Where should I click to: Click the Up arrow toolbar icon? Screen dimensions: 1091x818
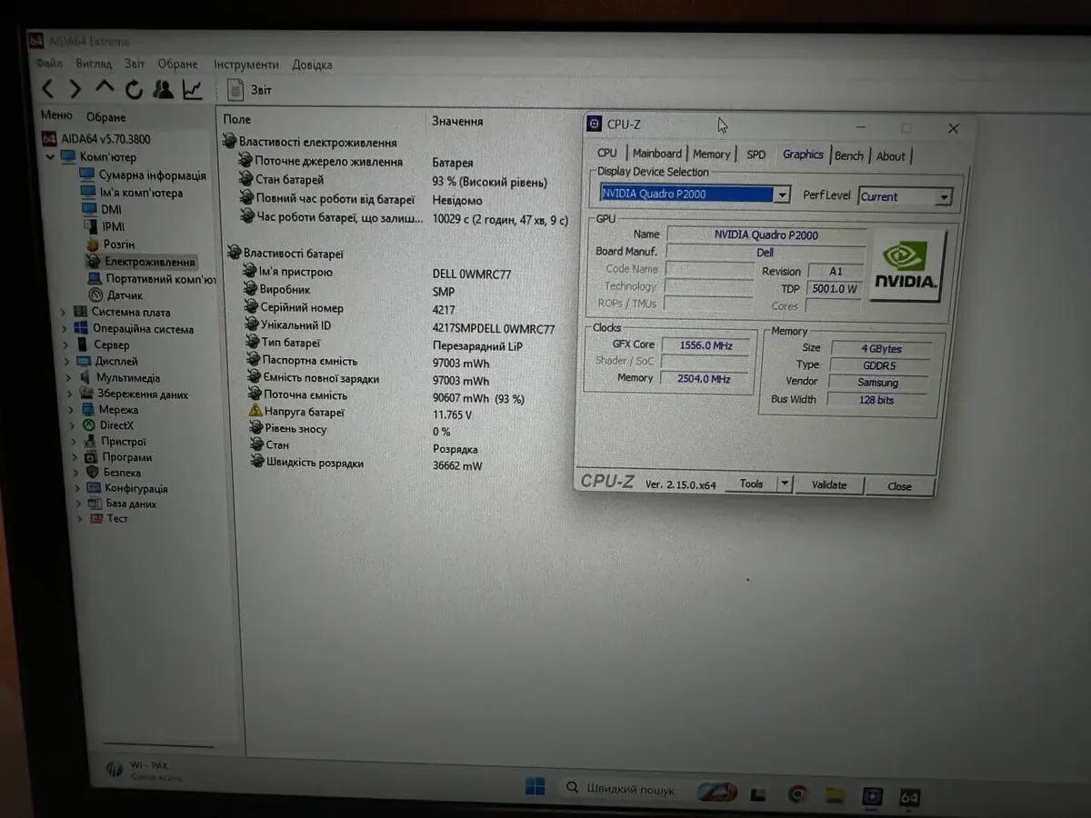105,88
